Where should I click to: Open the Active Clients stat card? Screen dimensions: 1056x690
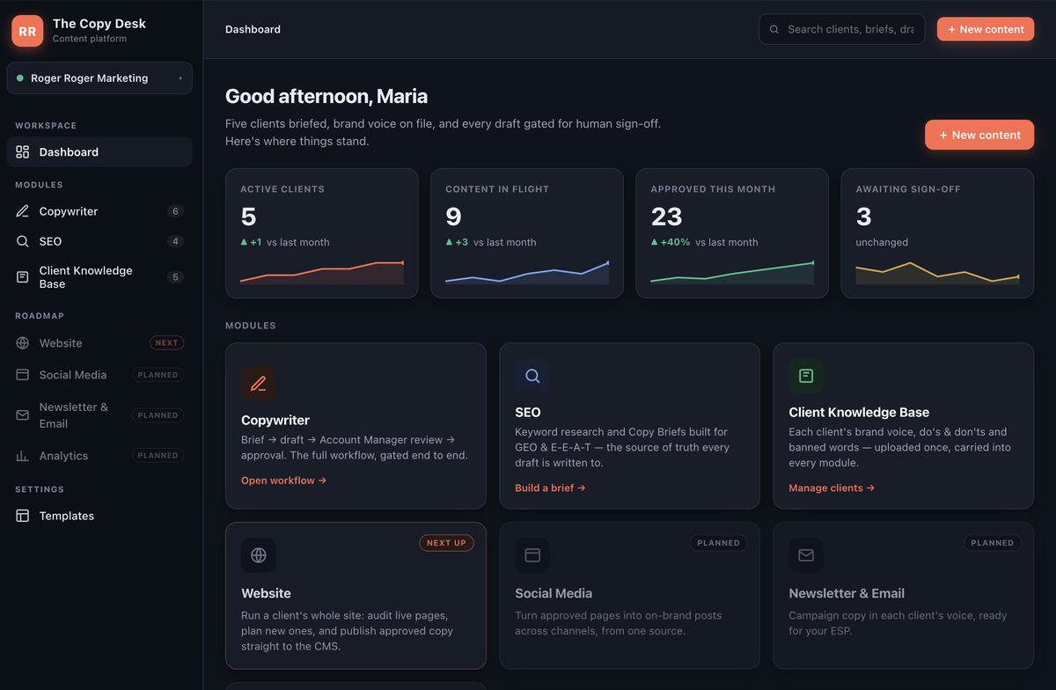tap(322, 233)
